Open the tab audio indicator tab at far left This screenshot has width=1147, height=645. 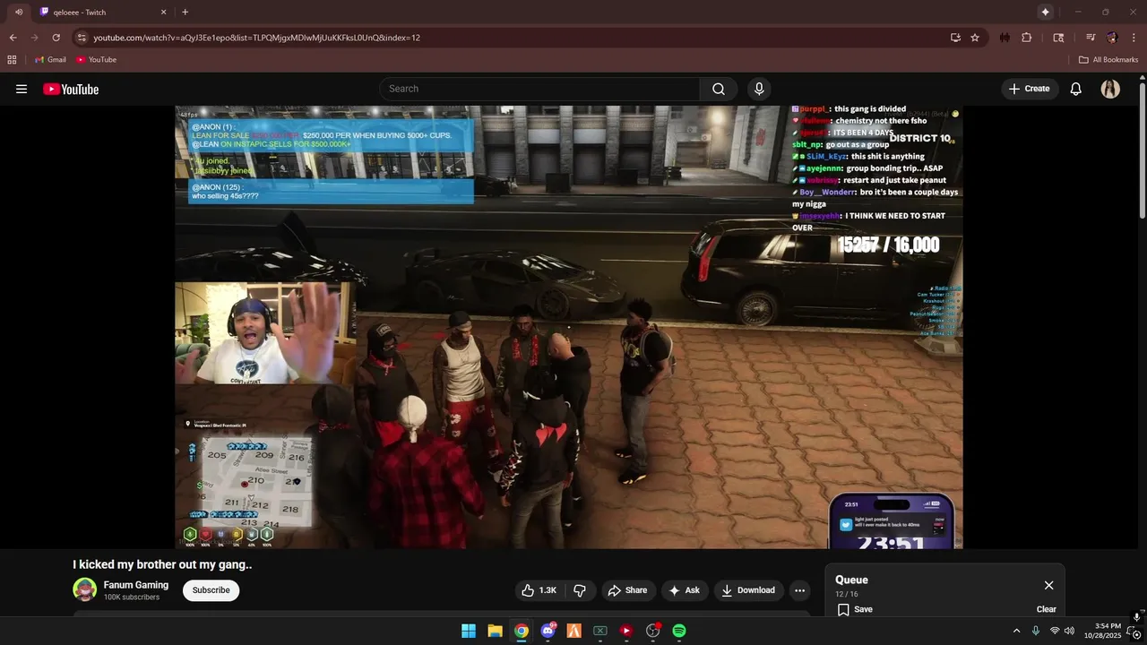coord(18,12)
